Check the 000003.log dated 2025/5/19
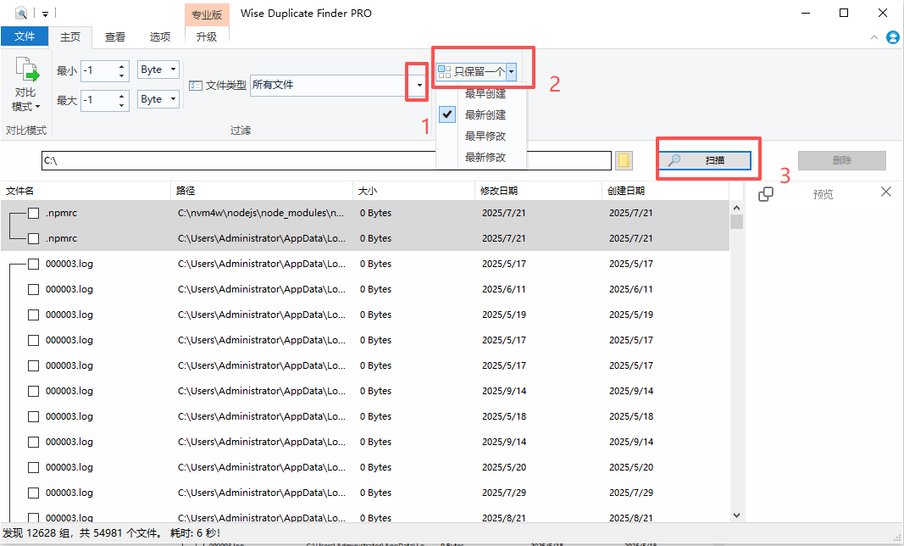This screenshot has height=546, width=904. tap(33, 315)
